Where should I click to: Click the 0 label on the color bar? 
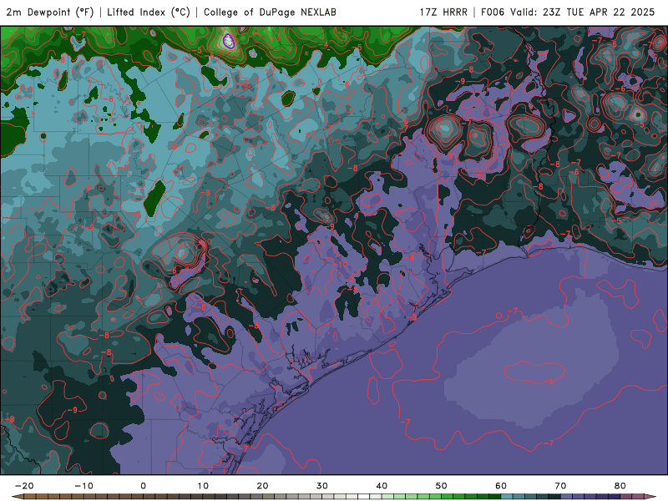point(143,486)
